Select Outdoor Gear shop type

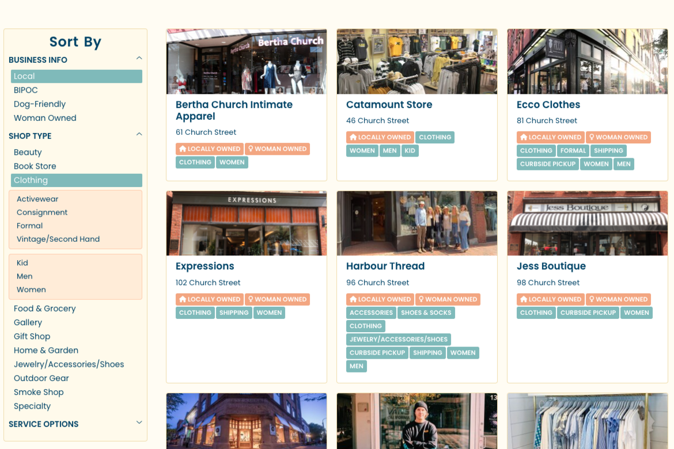(x=41, y=378)
